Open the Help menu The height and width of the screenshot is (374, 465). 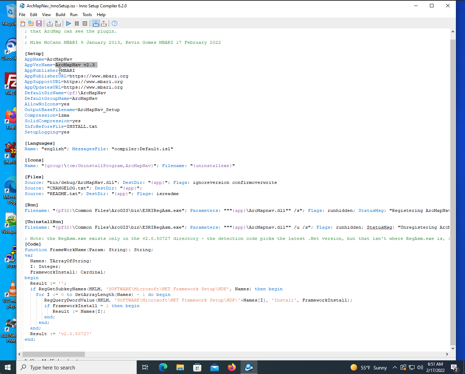(101, 15)
